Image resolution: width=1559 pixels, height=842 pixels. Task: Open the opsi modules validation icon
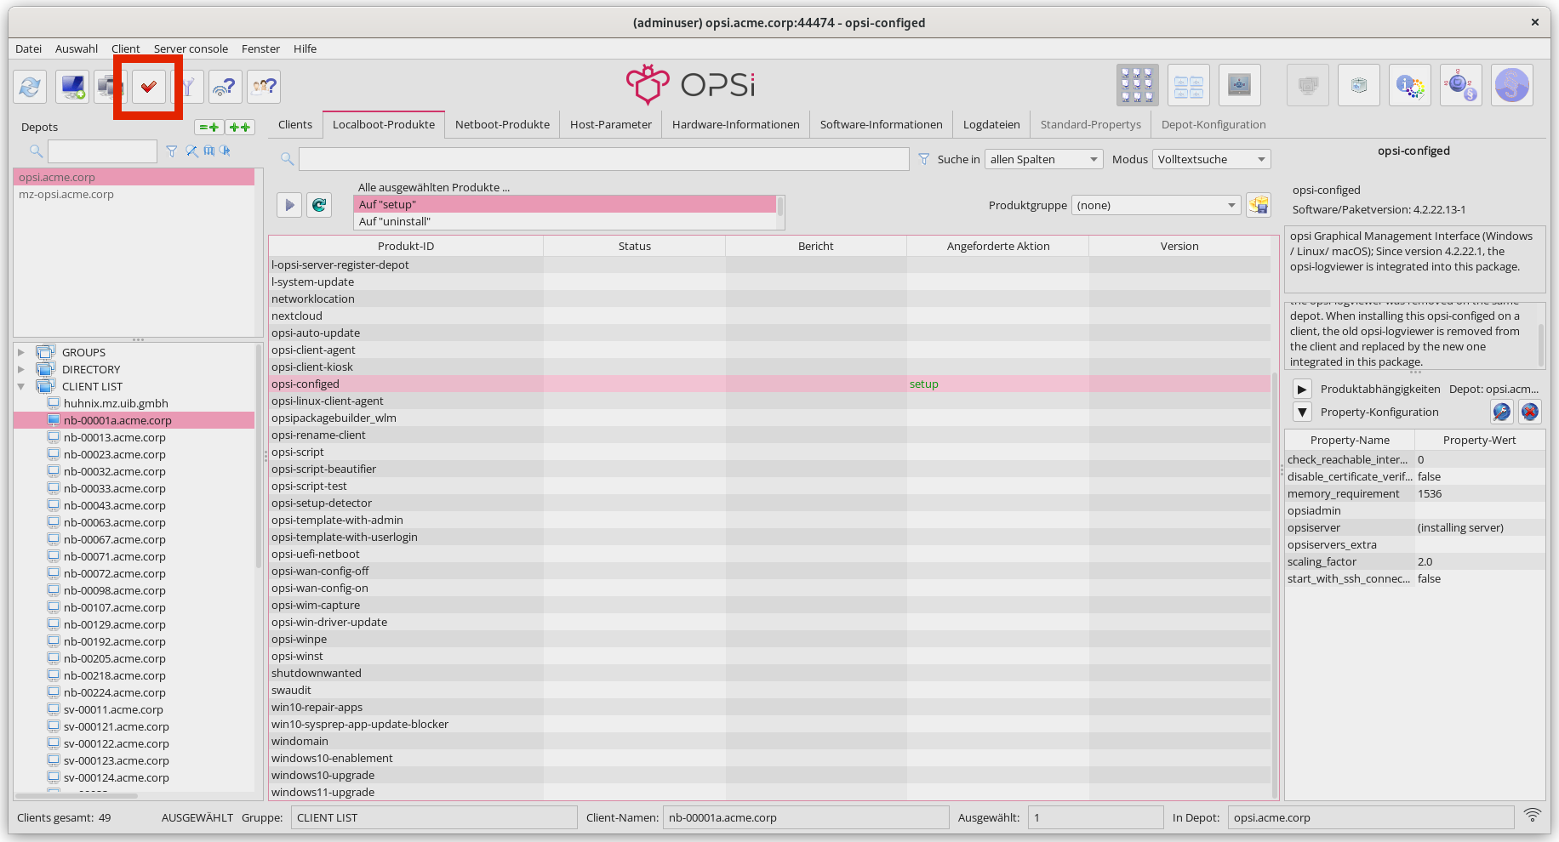[1461, 85]
